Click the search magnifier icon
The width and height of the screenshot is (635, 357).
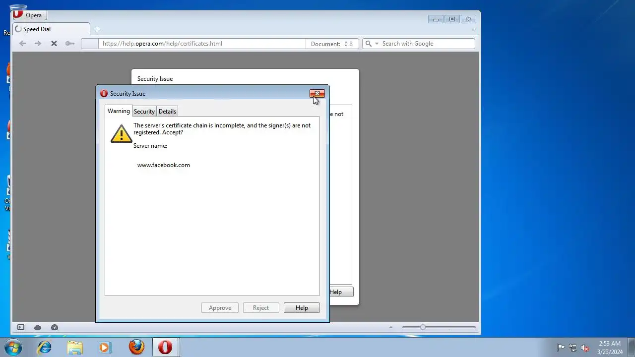368,44
